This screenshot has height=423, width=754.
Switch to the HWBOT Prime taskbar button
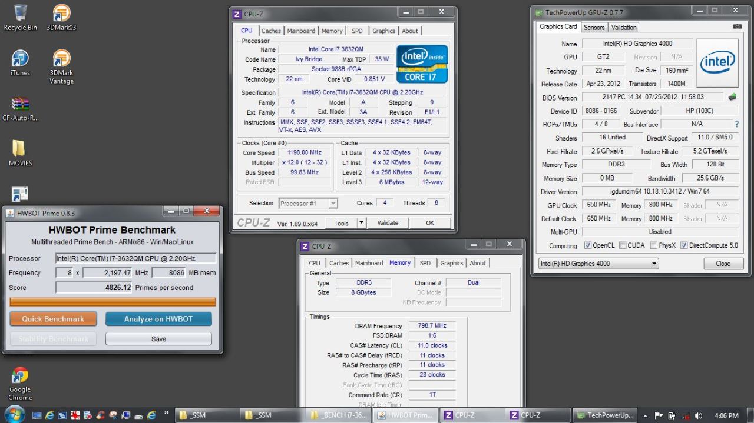click(406, 415)
